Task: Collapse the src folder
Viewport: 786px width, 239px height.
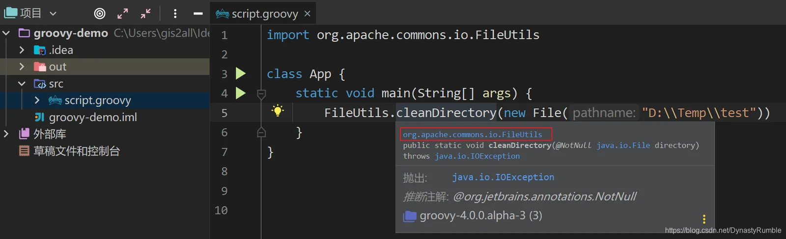Action: [22, 84]
